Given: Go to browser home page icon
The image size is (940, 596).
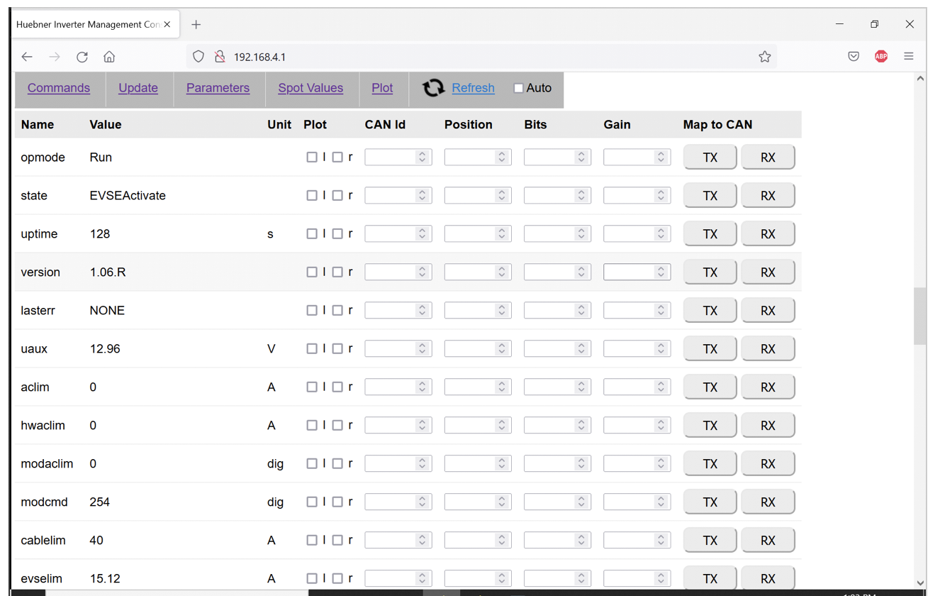Looking at the screenshot, I should click(x=109, y=57).
